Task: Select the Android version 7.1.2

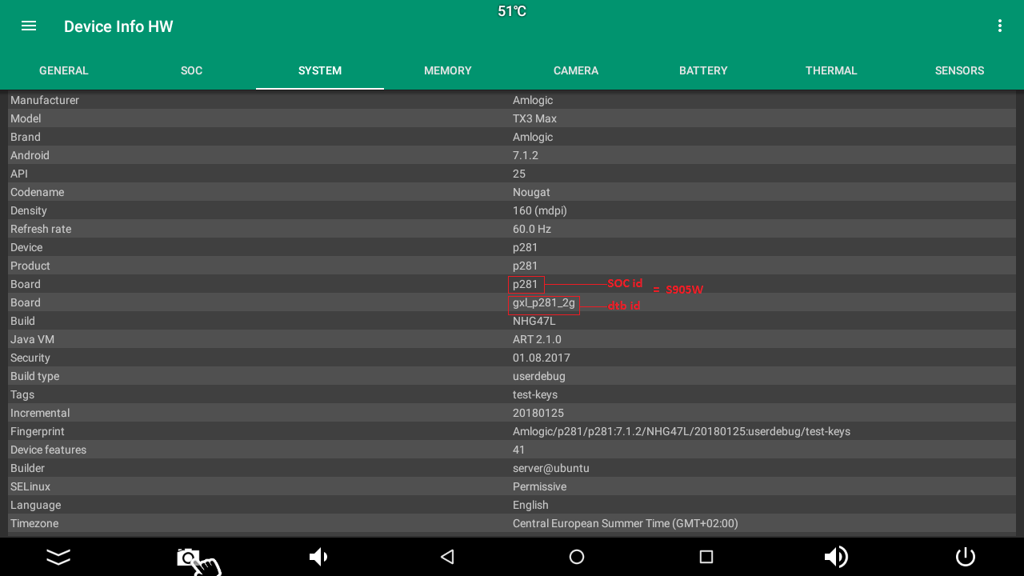Action: (x=526, y=155)
